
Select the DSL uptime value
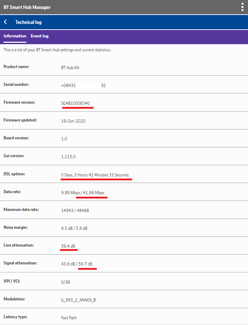click(x=96, y=174)
